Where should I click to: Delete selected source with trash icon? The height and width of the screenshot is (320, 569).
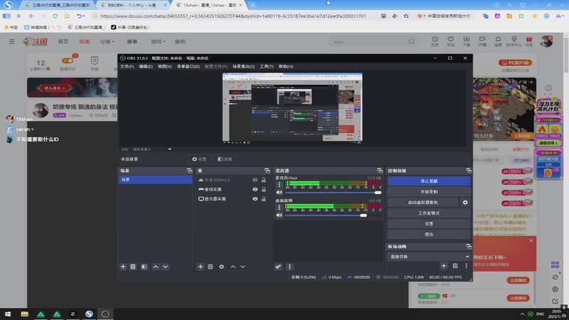tap(210, 267)
